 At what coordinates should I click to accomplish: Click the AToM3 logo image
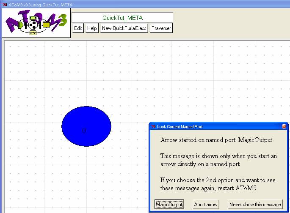(x=36, y=23)
